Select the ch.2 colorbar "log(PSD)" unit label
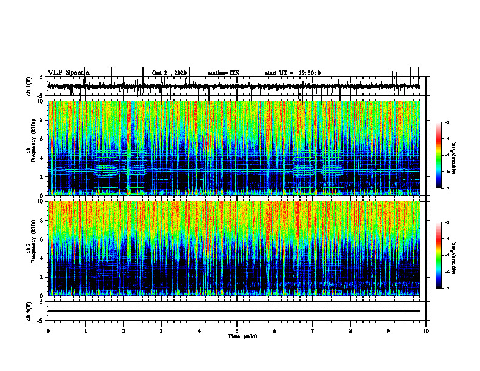This screenshot has height=371, width=480. [454, 258]
